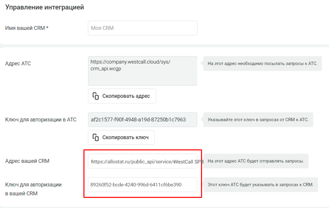
Task: Click the Ключ для авторизации в АТС label
Action: coord(41,119)
